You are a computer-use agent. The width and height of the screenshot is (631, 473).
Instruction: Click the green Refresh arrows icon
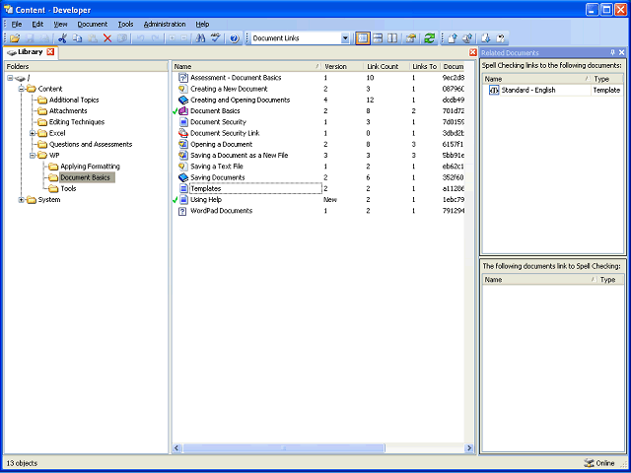coord(429,38)
